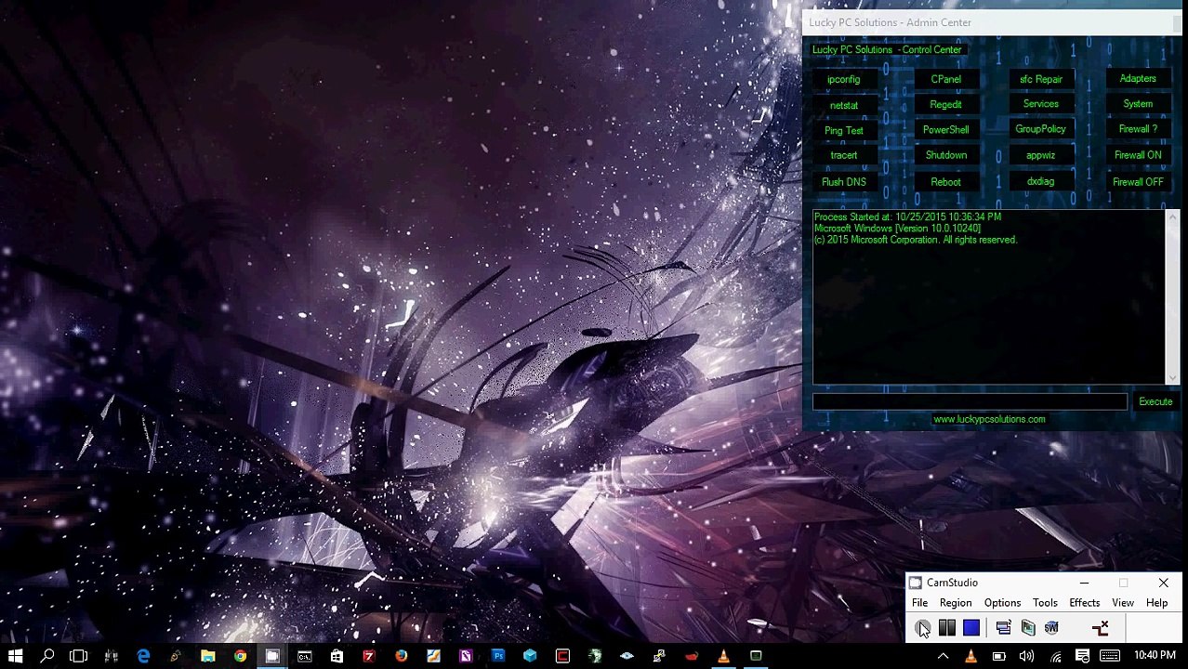Open VLC media player taskbar icon

pos(723,656)
